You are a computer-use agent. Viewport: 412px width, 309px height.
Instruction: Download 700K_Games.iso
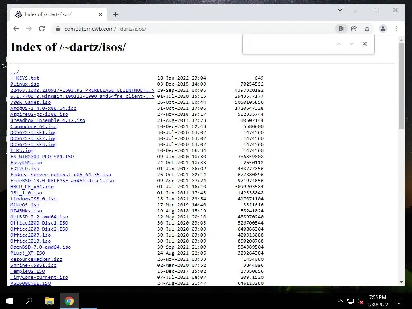pyautogui.click(x=31, y=102)
